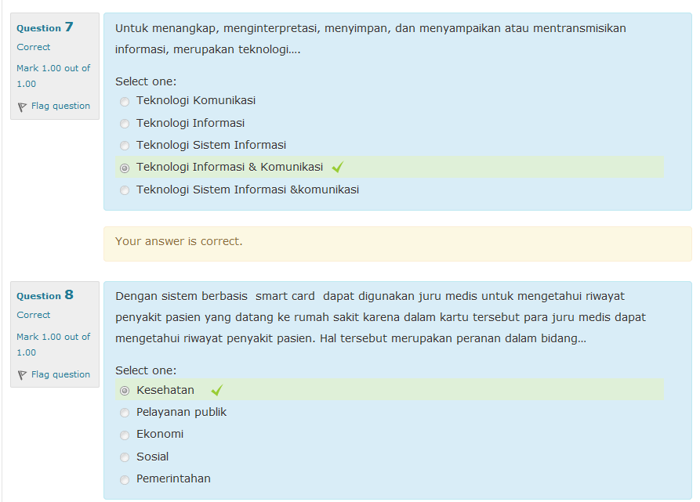The image size is (700, 502).
Task: Select the Teknologi Sistem Informasi radio button
Action: 125,146
